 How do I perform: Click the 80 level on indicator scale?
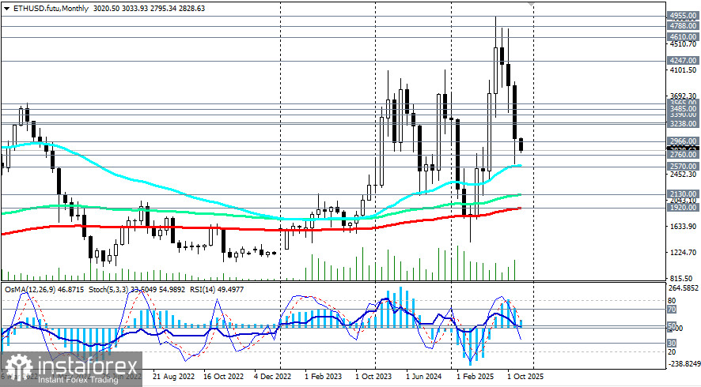[672, 301]
